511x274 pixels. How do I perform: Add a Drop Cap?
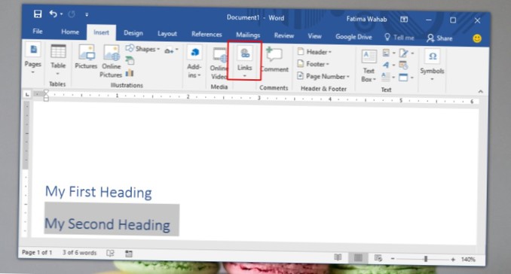[x=388, y=77]
